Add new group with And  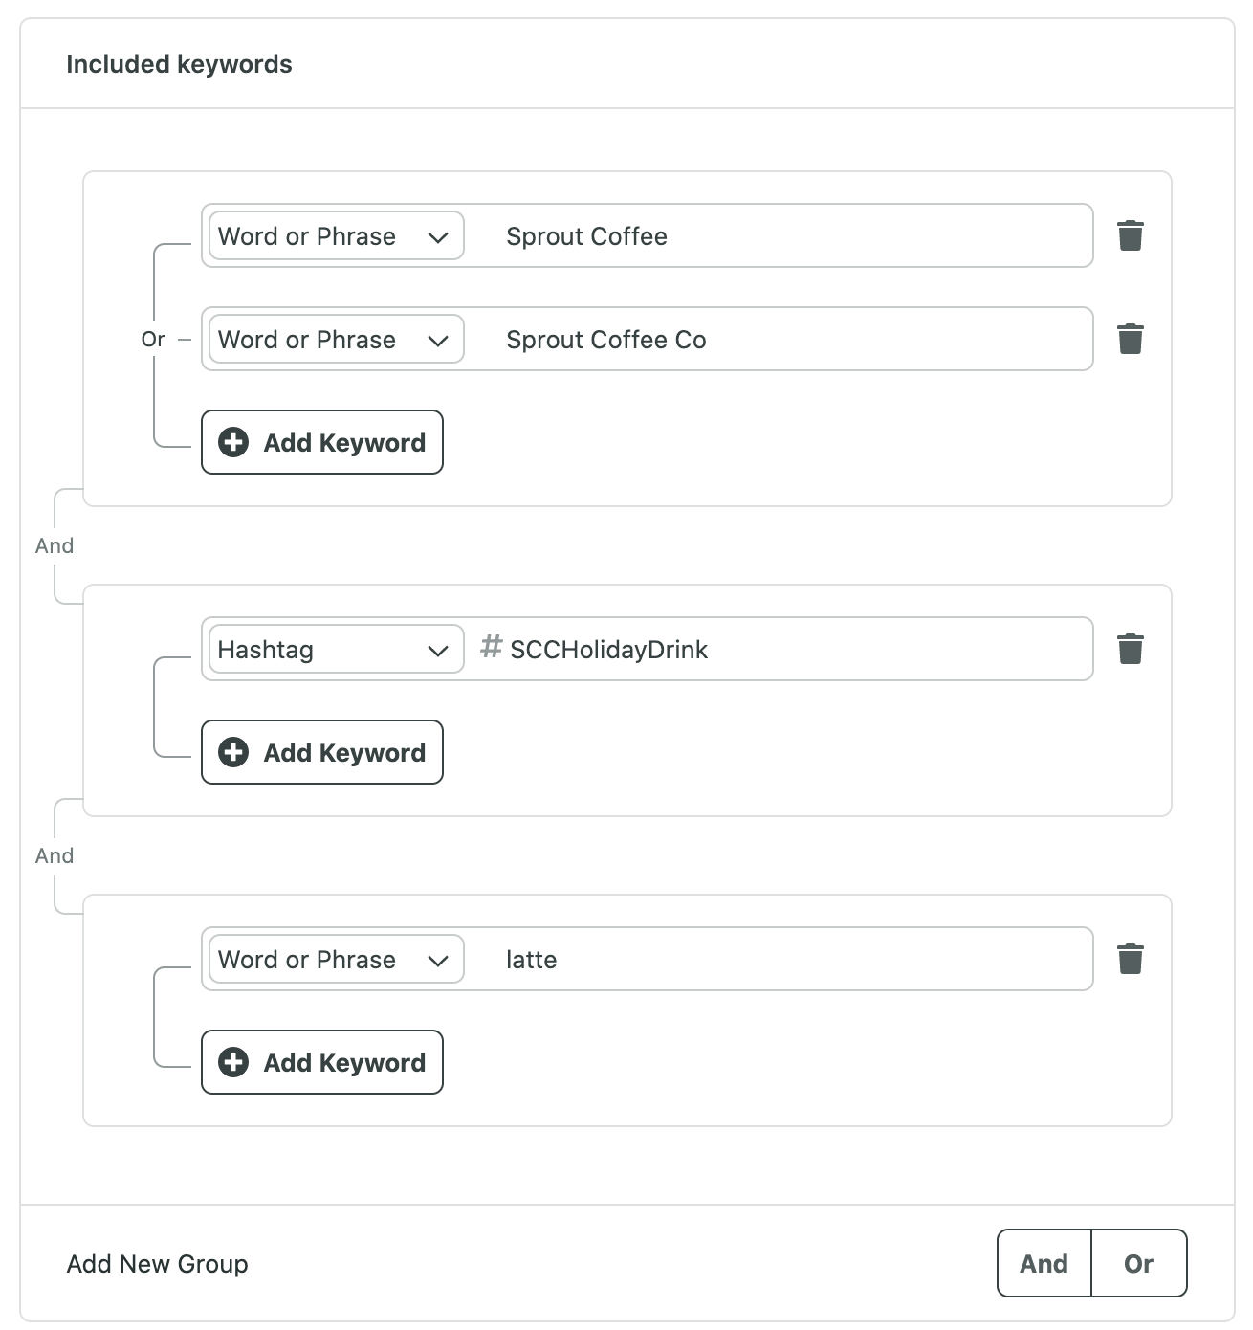point(1044,1263)
